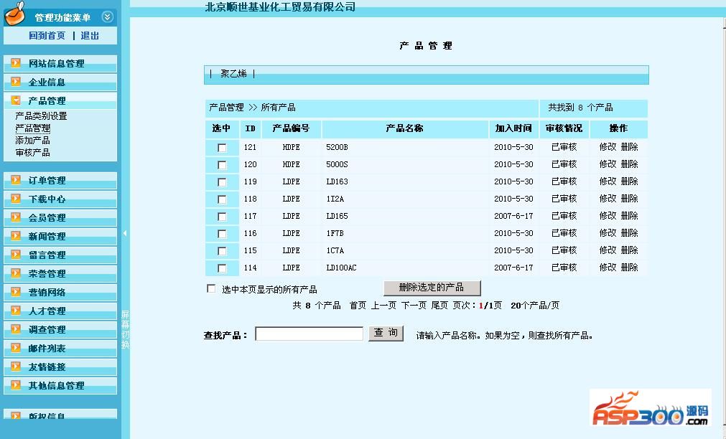Select checkbox for product ID 117
726x439 pixels.
[222, 217]
